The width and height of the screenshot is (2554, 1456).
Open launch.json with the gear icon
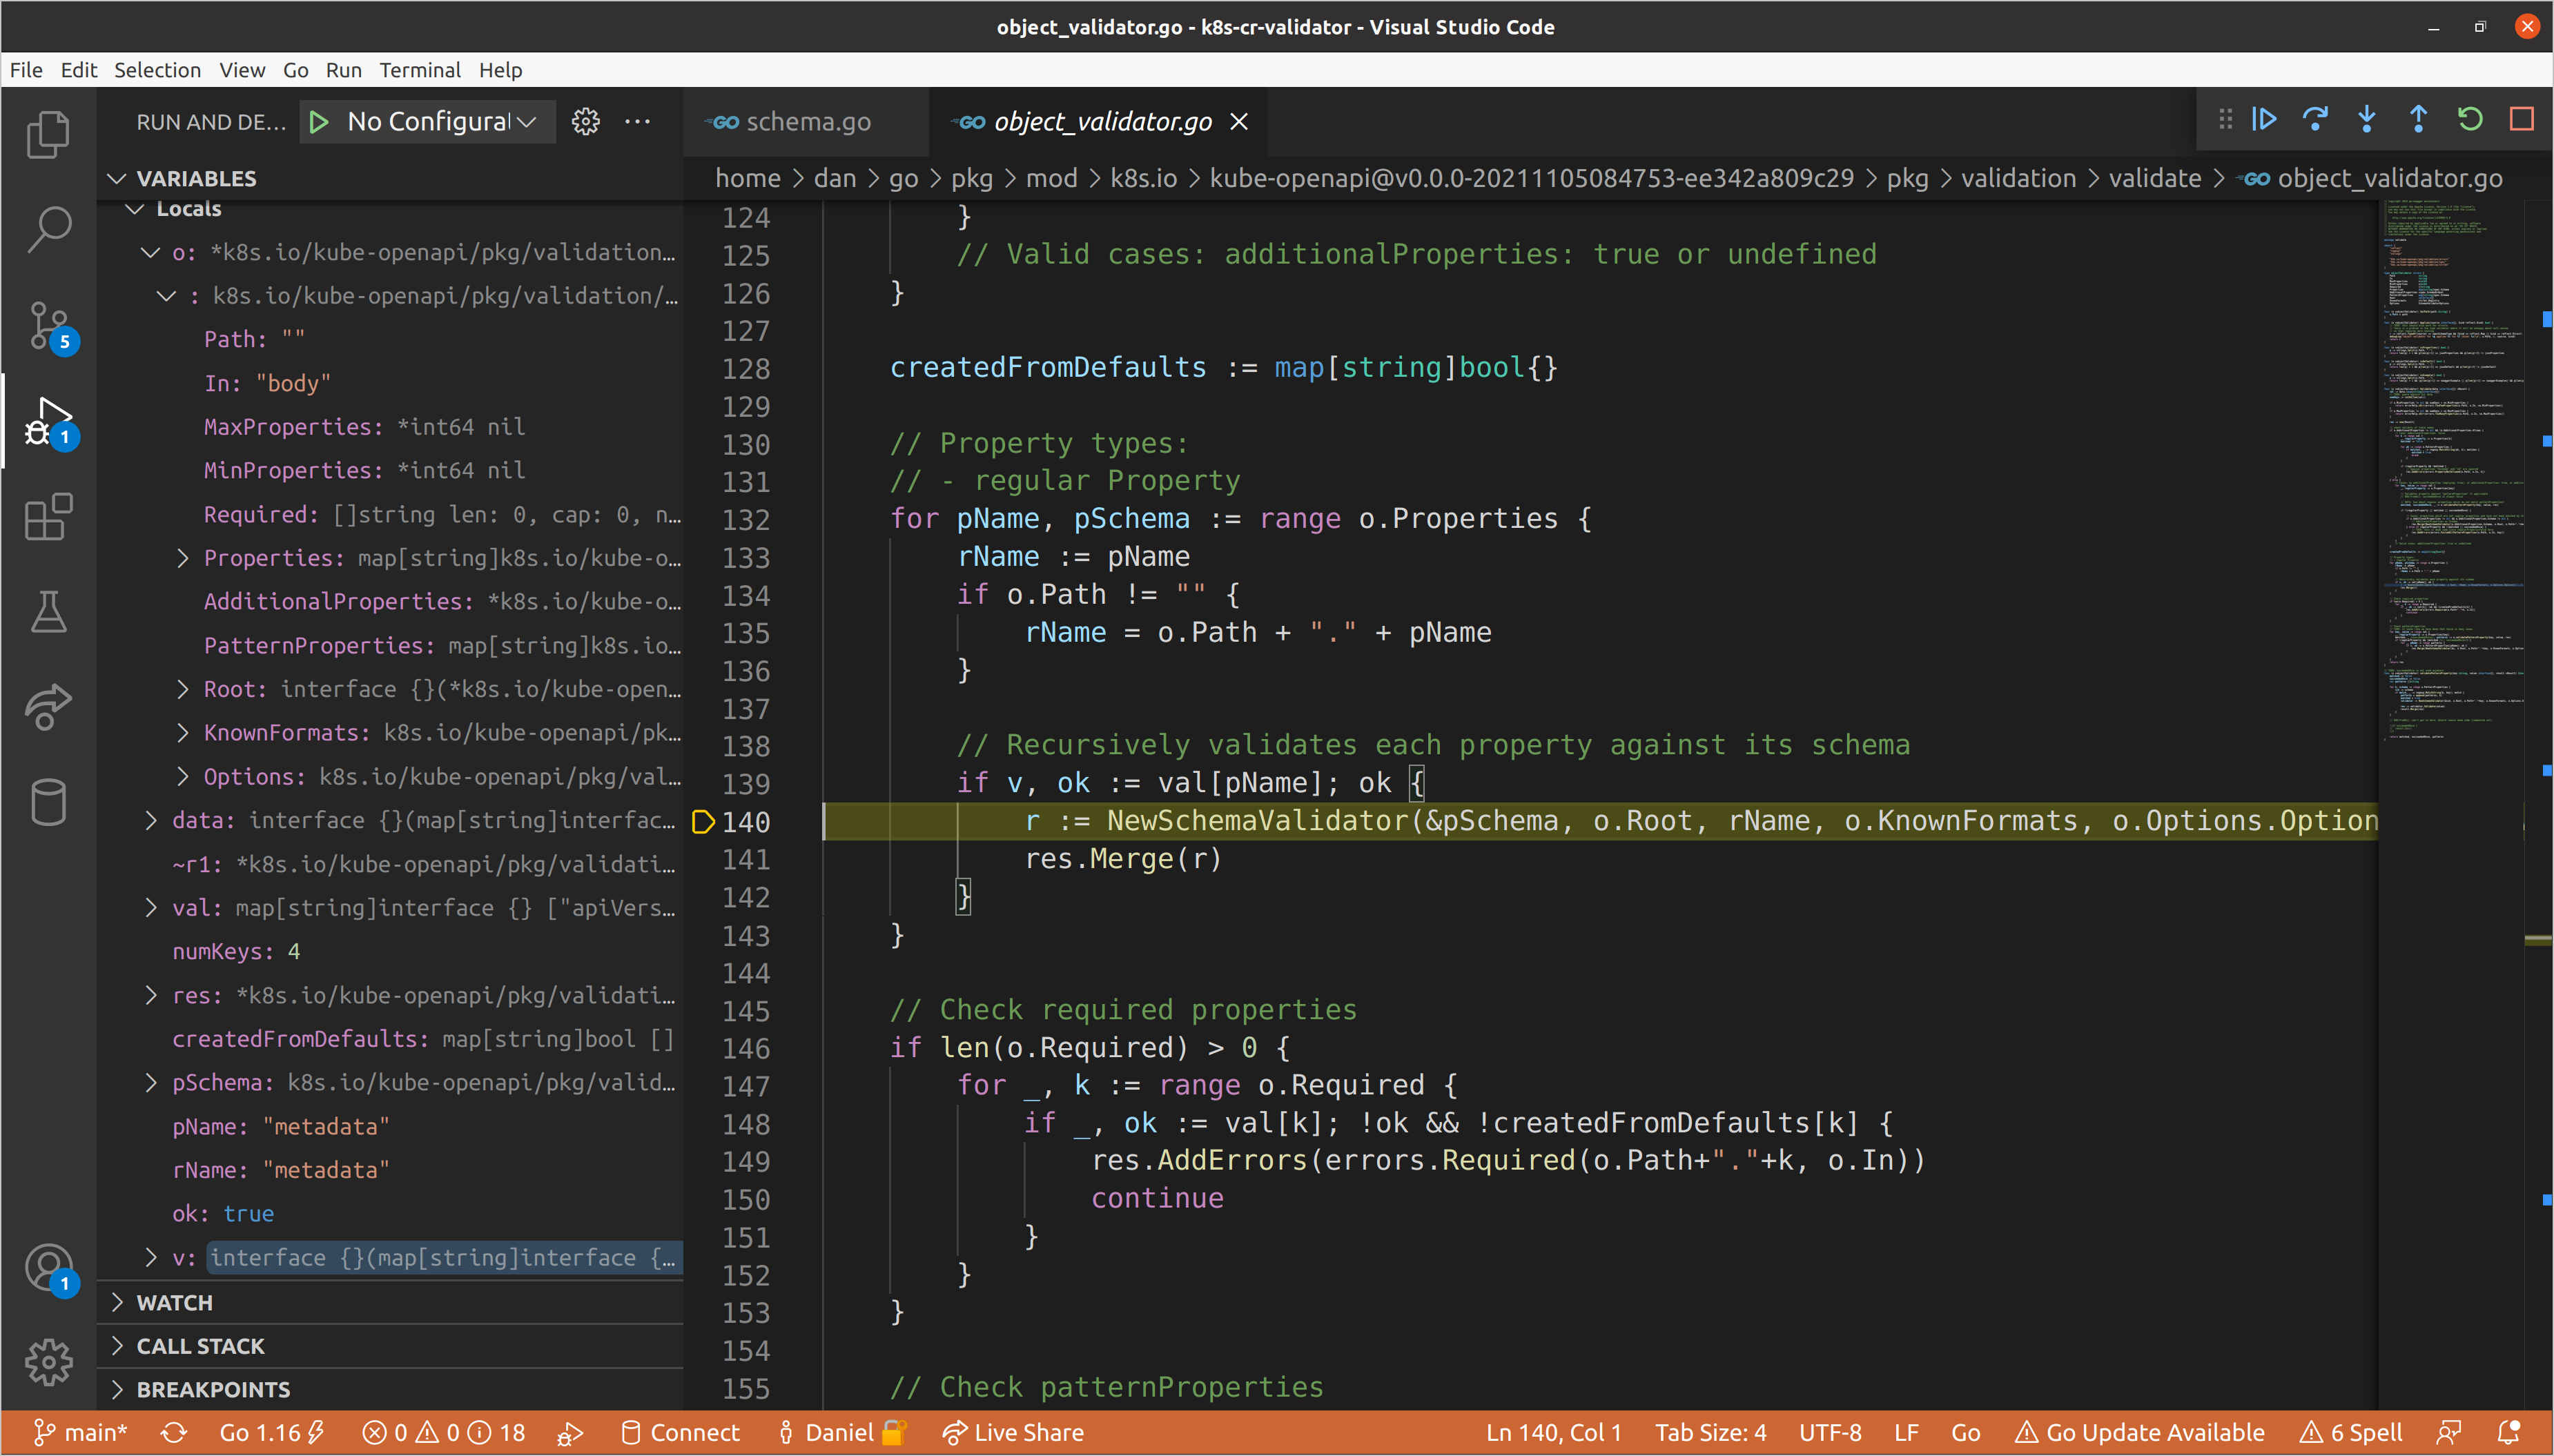586,122
